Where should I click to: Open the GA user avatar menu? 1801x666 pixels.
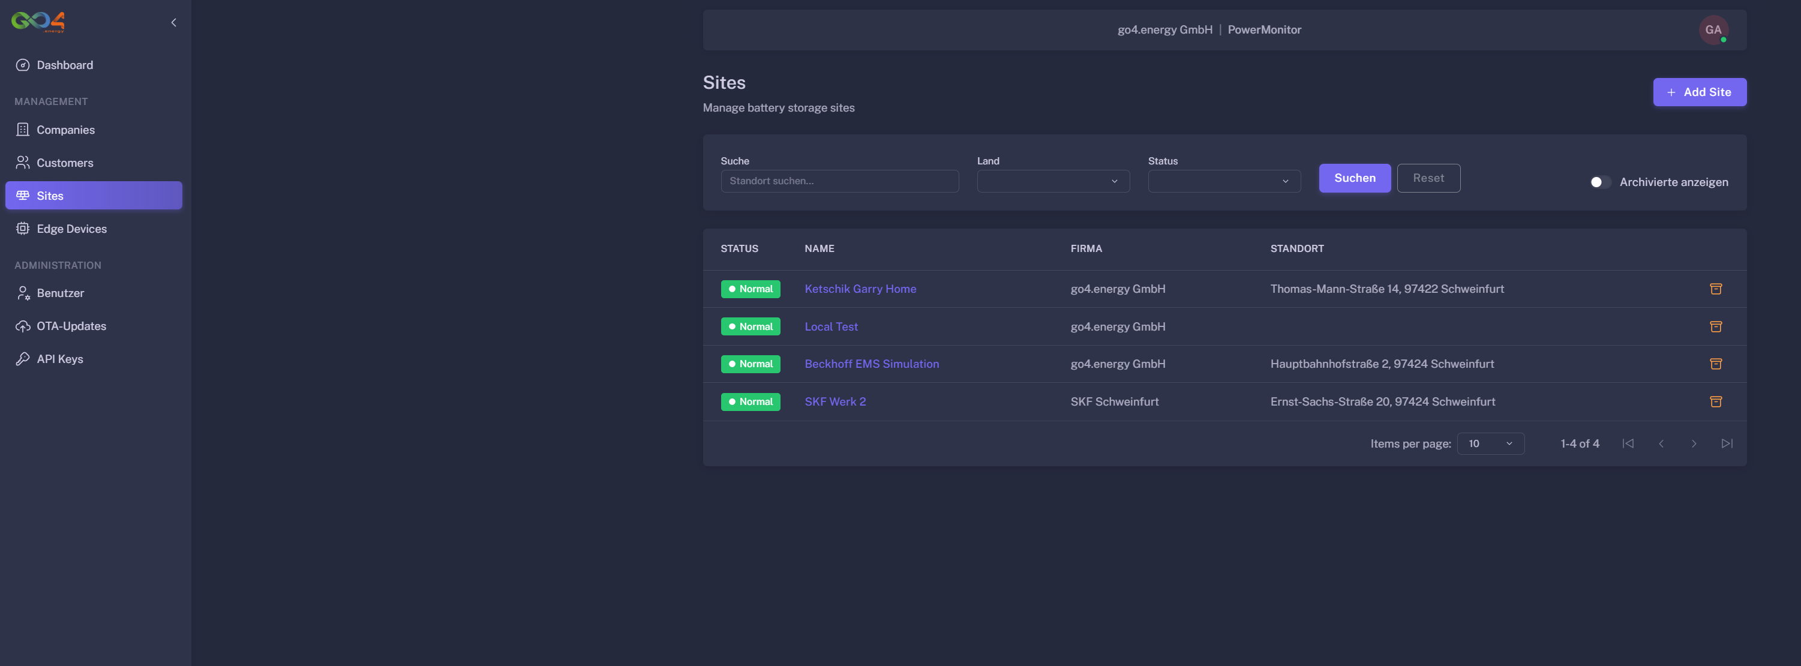click(1713, 29)
